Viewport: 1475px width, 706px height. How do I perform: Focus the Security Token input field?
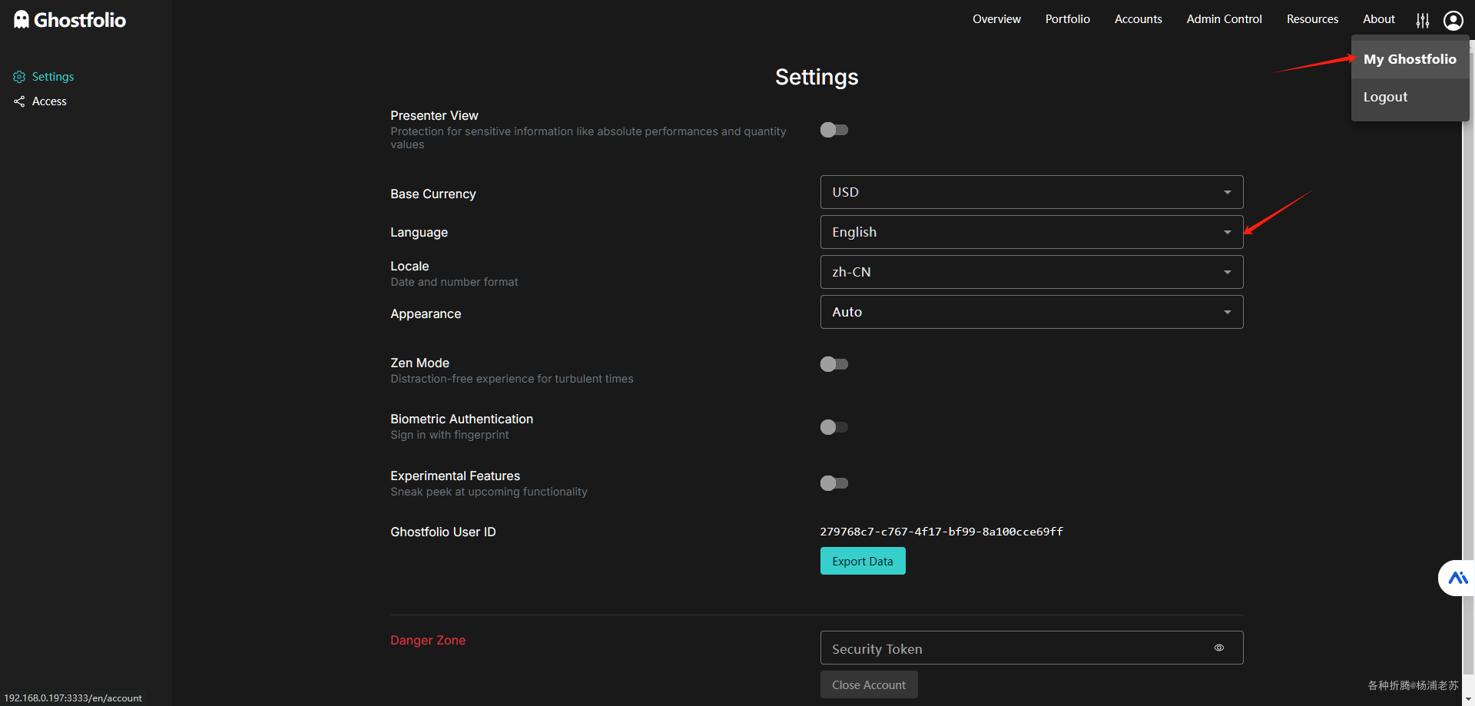click(x=1014, y=648)
